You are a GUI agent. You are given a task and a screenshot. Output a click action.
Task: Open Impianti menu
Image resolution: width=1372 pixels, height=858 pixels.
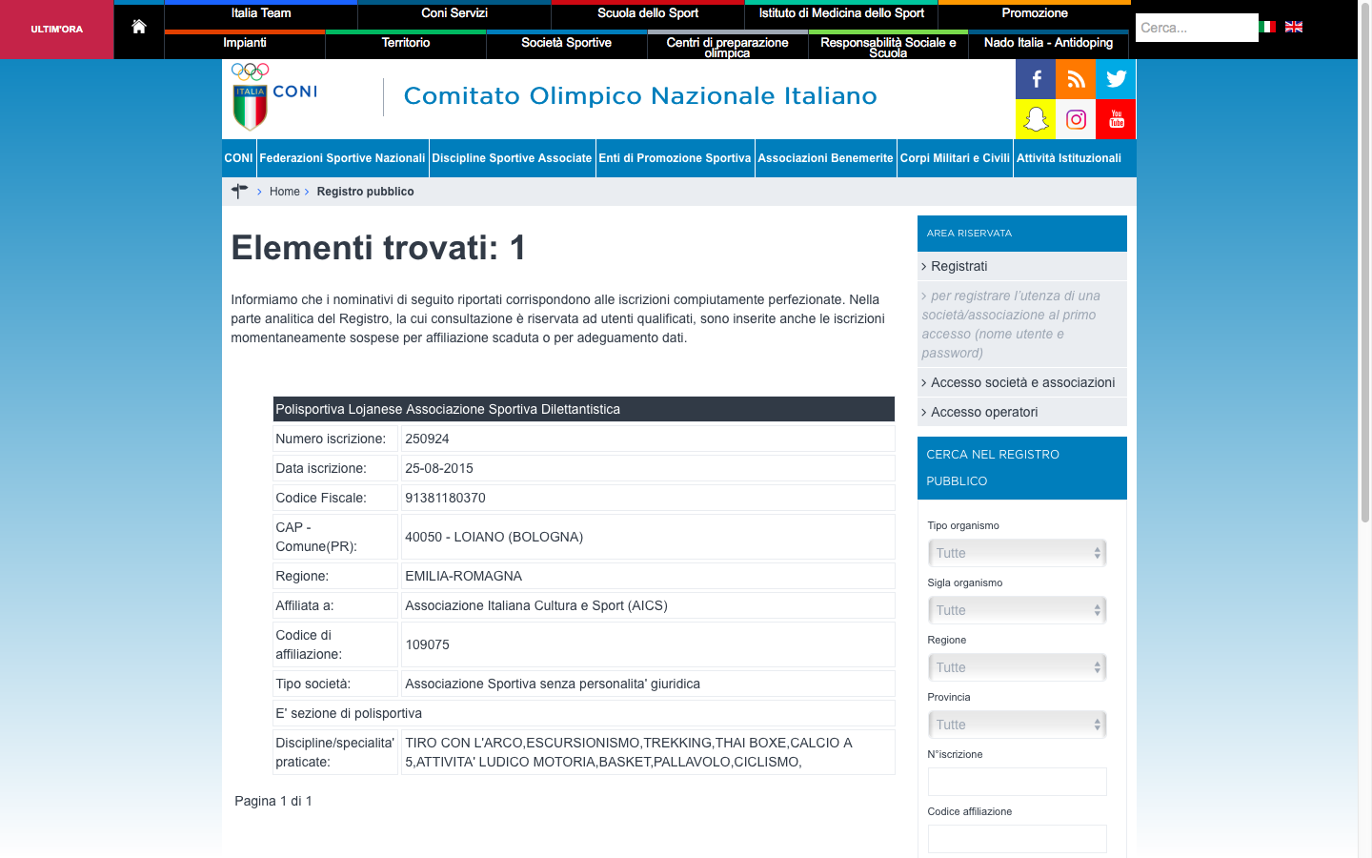coord(245,45)
